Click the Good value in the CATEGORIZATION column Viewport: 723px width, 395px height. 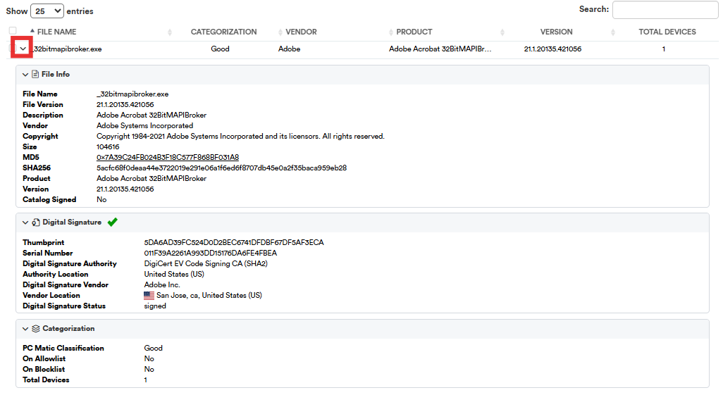(x=220, y=49)
